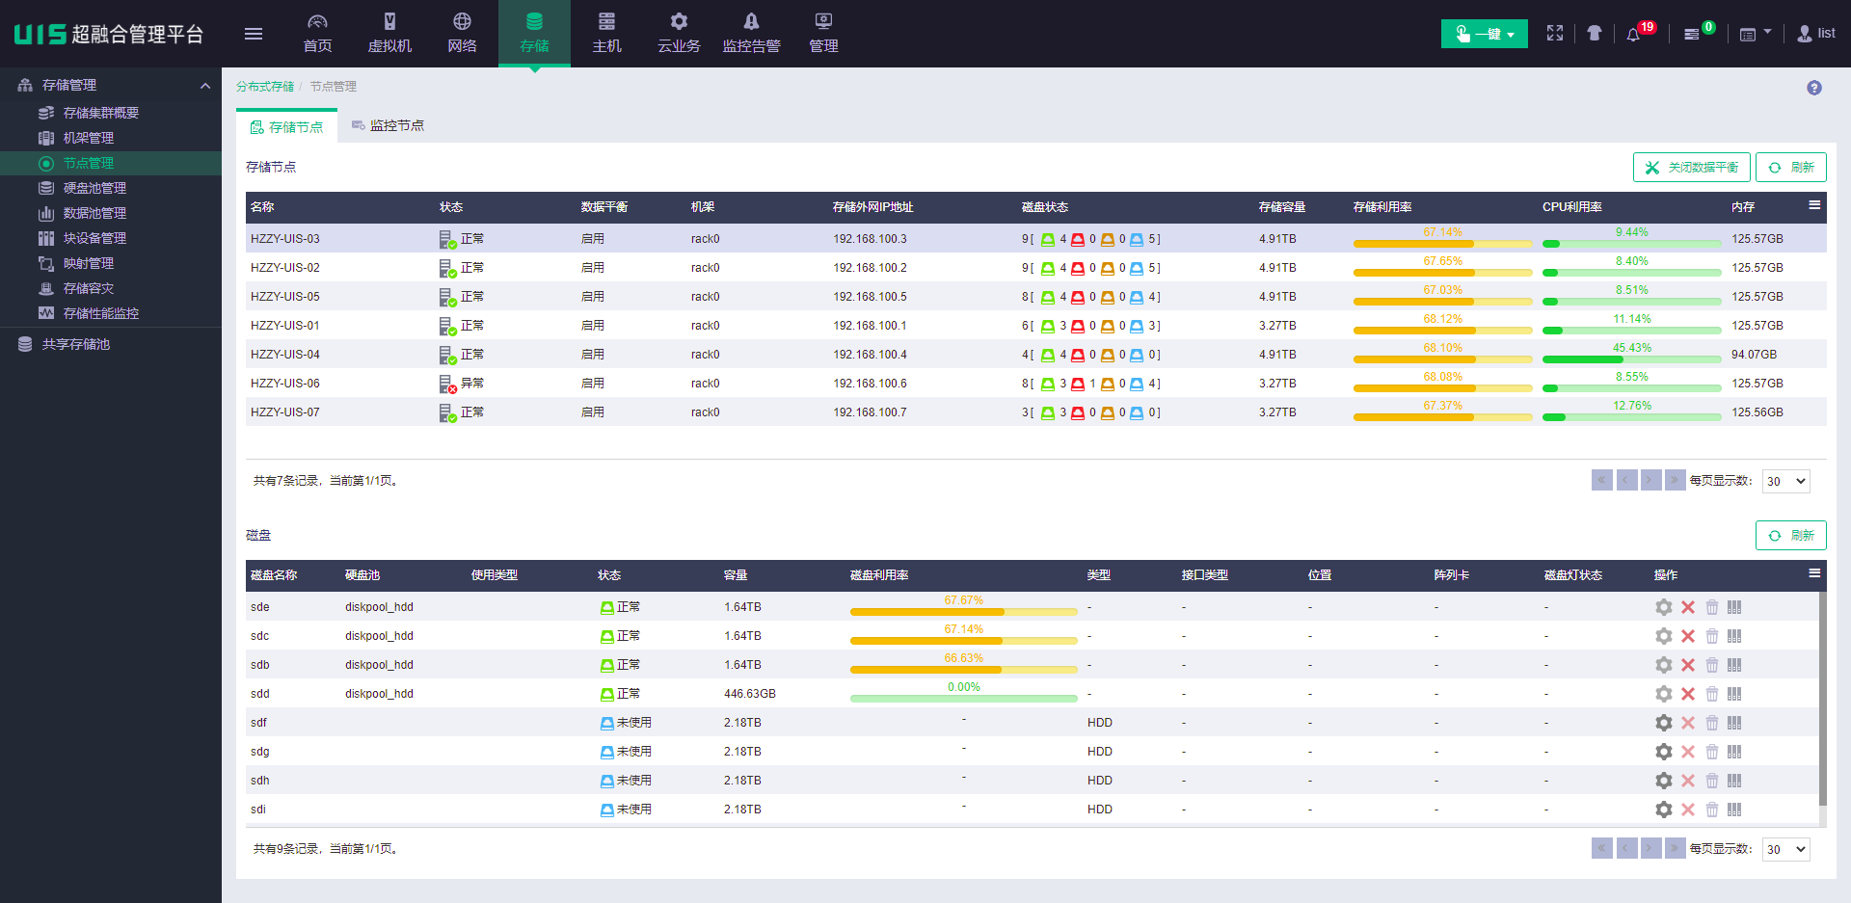Click the gear icon for disk sde
Image resolution: width=1851 pixels, height=903 pixels.
pyautogui.click(x=1663, y=607)
